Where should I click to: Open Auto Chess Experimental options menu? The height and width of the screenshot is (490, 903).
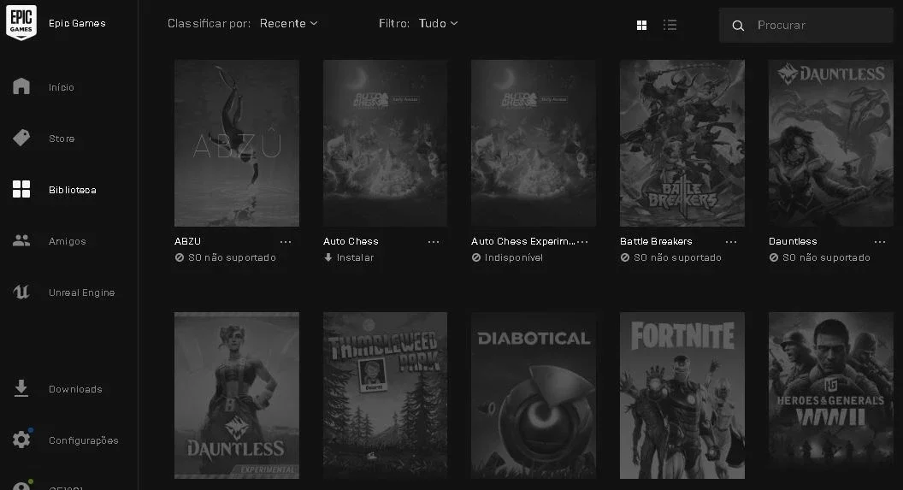583,242
